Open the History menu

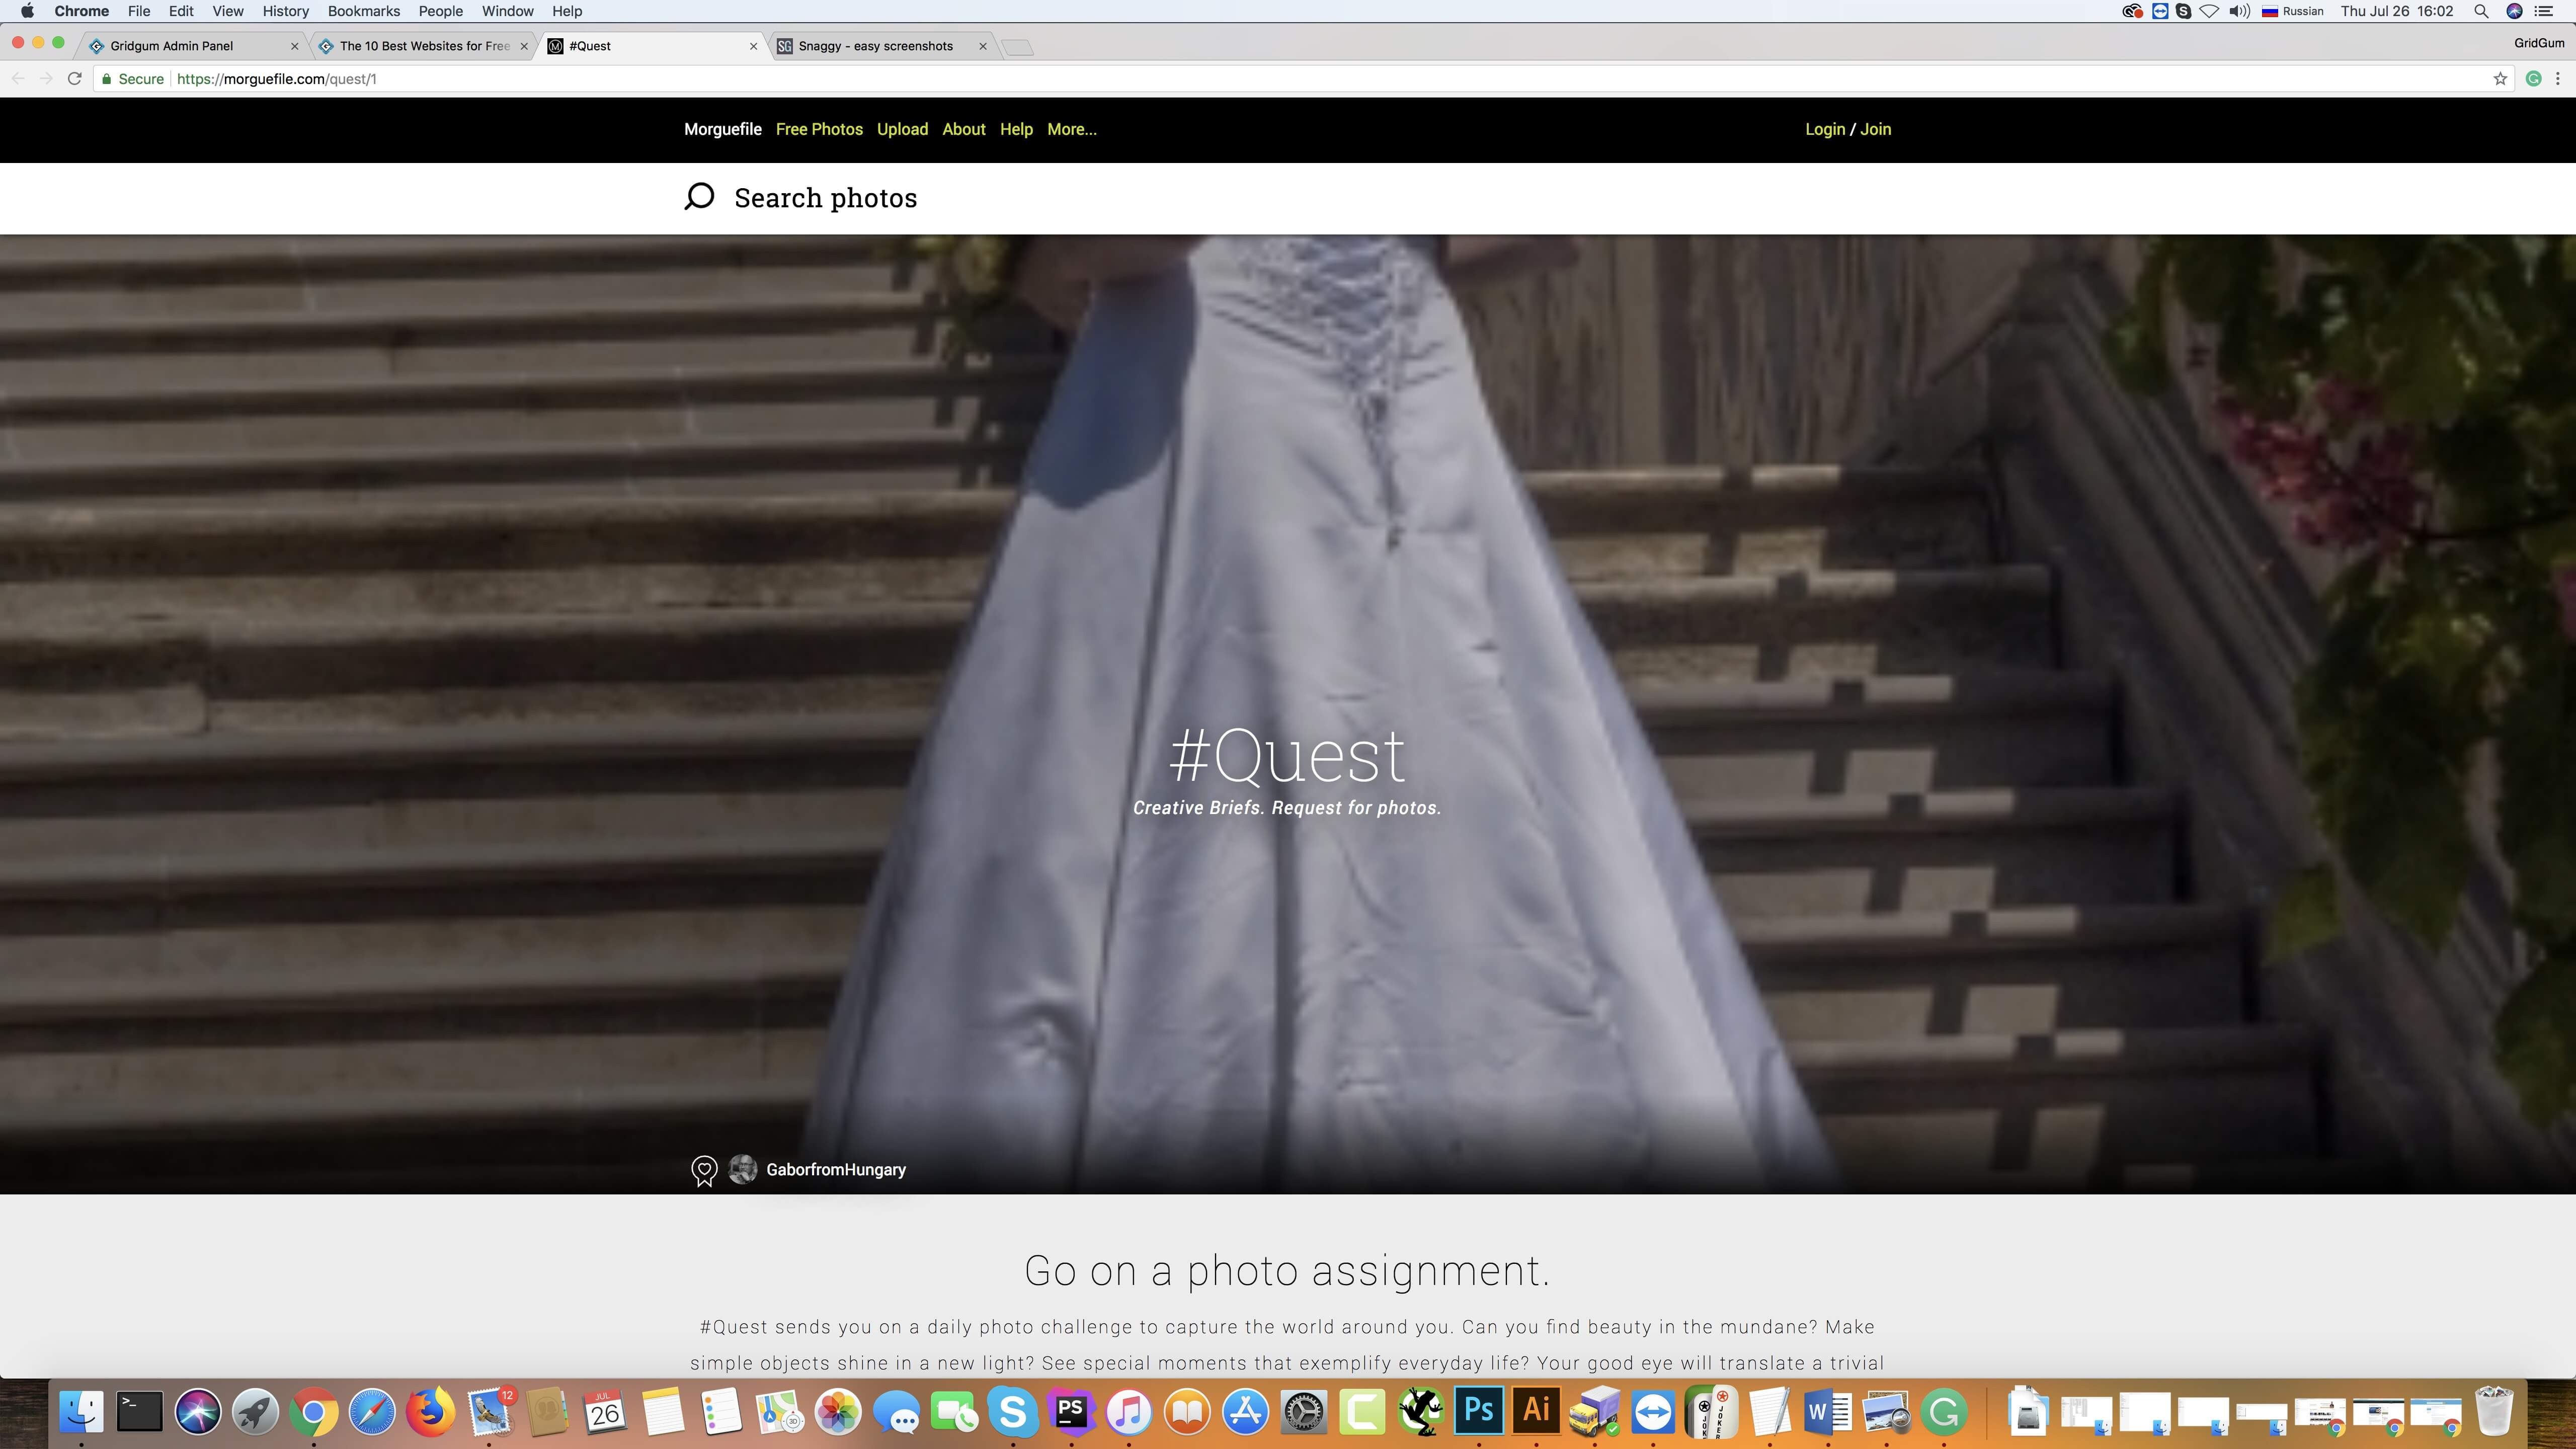[285, 11]
